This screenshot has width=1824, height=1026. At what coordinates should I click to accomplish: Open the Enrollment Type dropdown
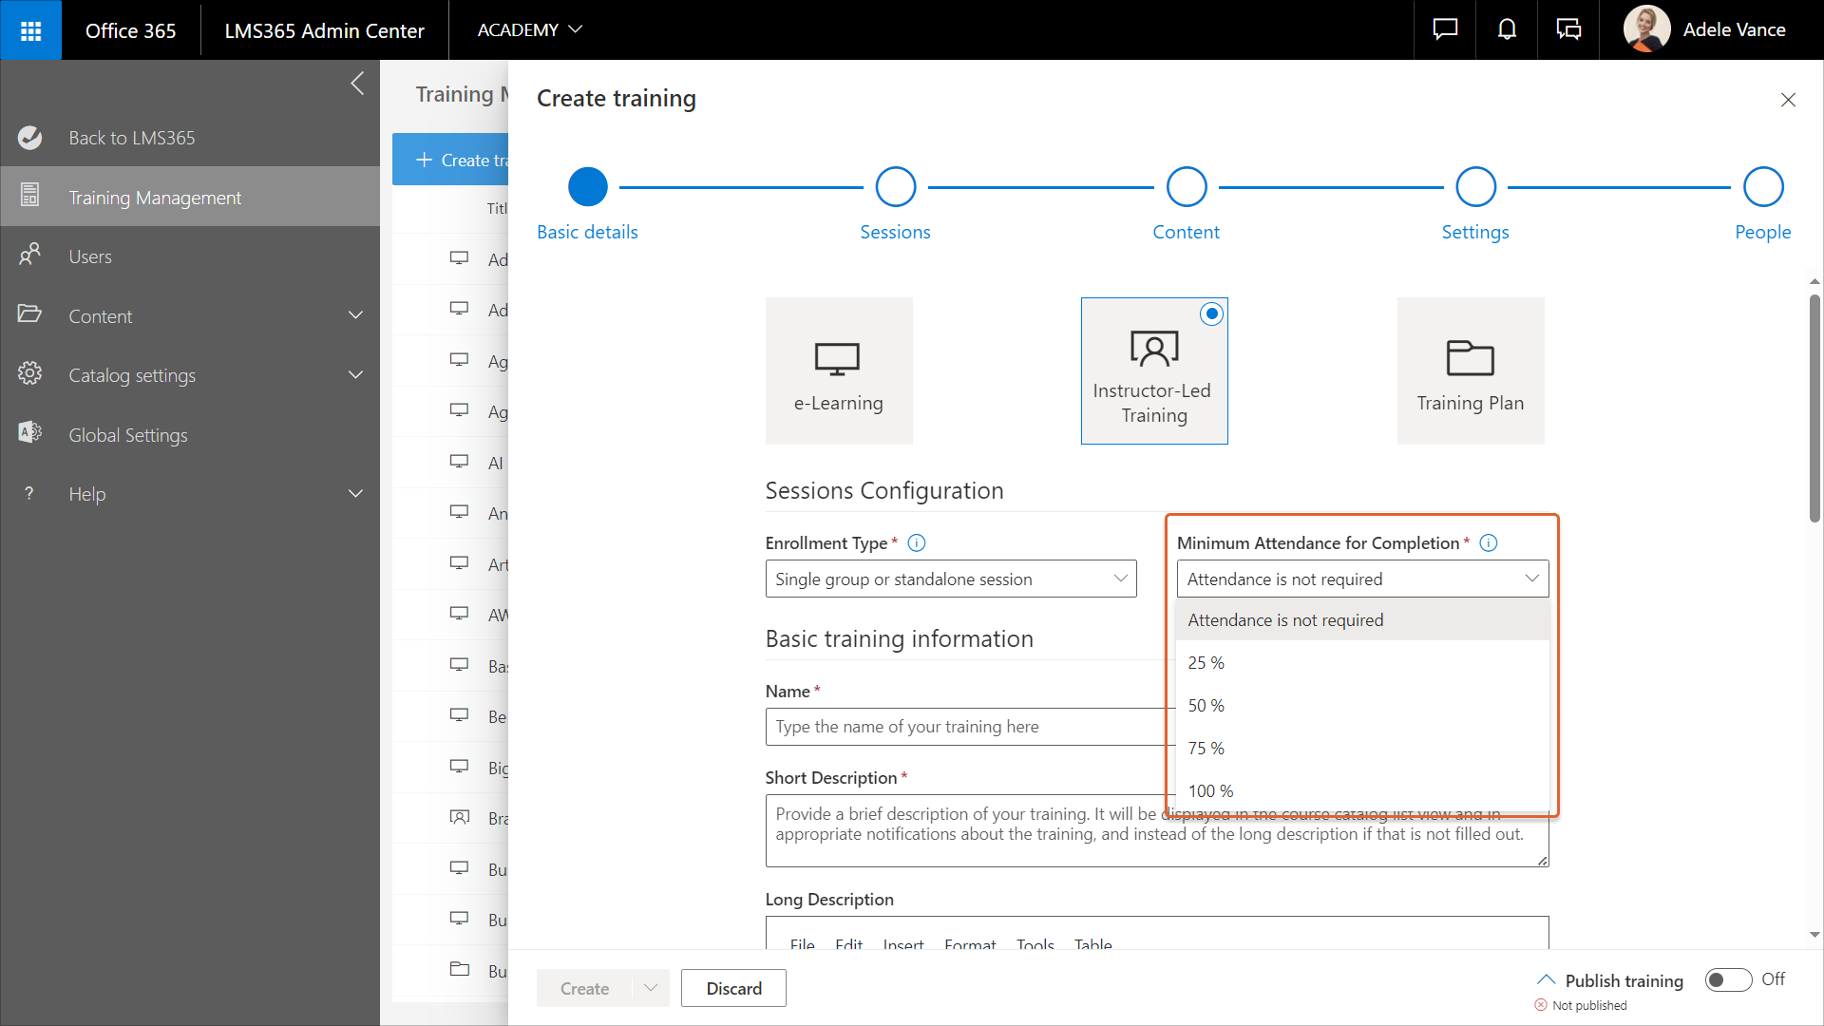(950, 579)
